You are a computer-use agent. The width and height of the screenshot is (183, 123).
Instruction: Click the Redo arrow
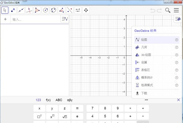pyautogui.click(x=159, y=10)
